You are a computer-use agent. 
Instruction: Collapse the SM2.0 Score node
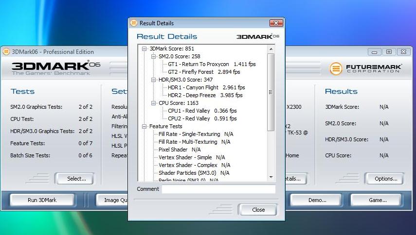click(x=154, y=56)
